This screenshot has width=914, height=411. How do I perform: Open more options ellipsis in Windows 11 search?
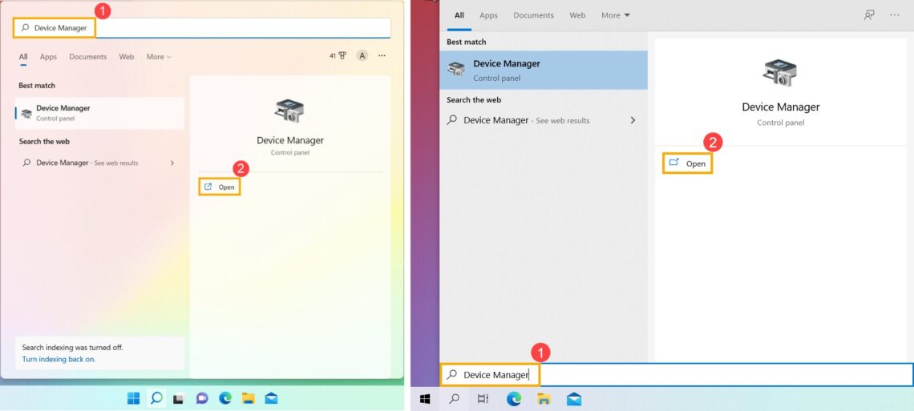coord(382,56)
